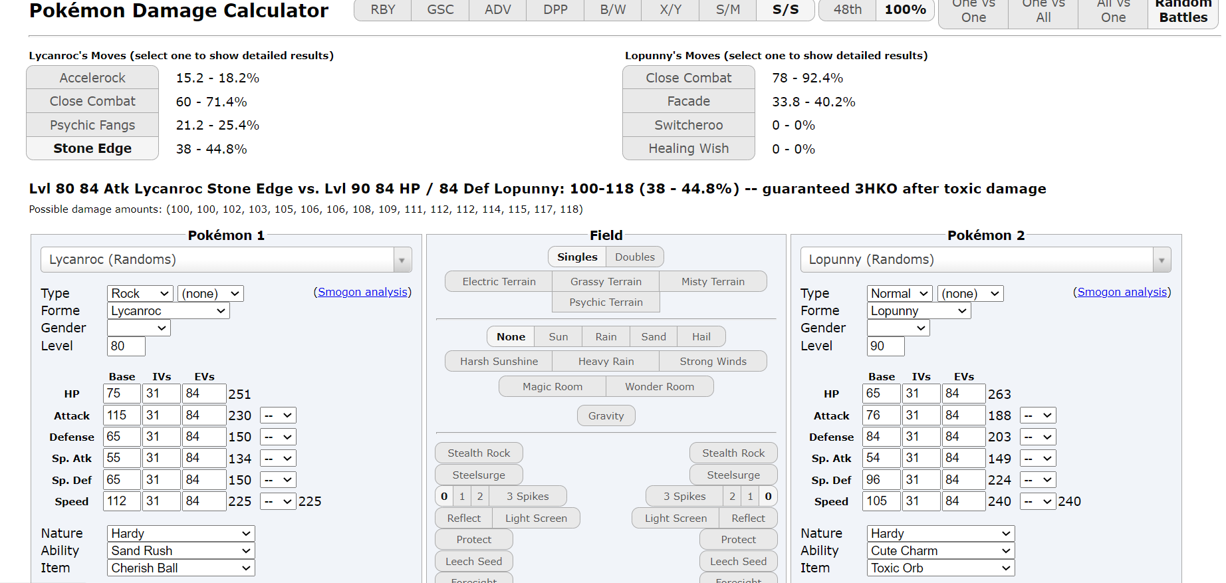Enable Gravity on the field
Viewport: 1226px width, 583px height.
click(606, 415)
